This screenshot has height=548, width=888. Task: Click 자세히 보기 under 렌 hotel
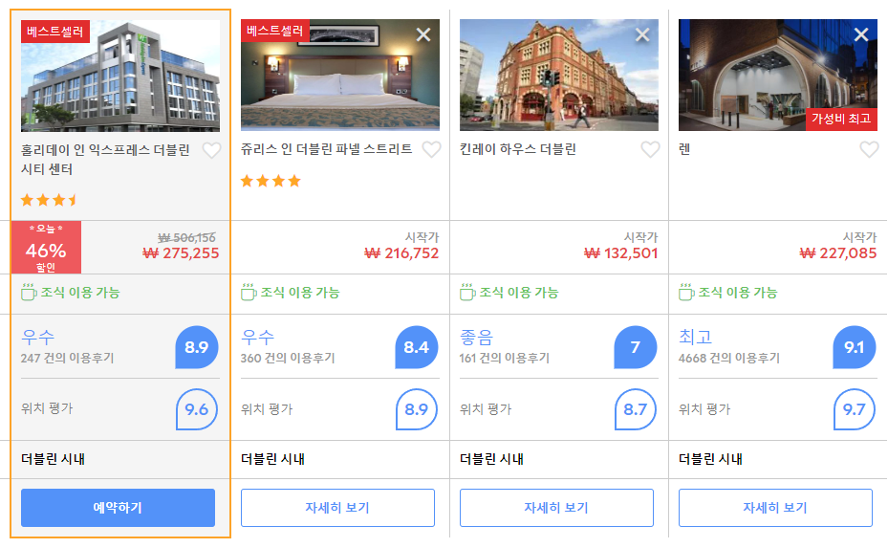click(775, 508)
